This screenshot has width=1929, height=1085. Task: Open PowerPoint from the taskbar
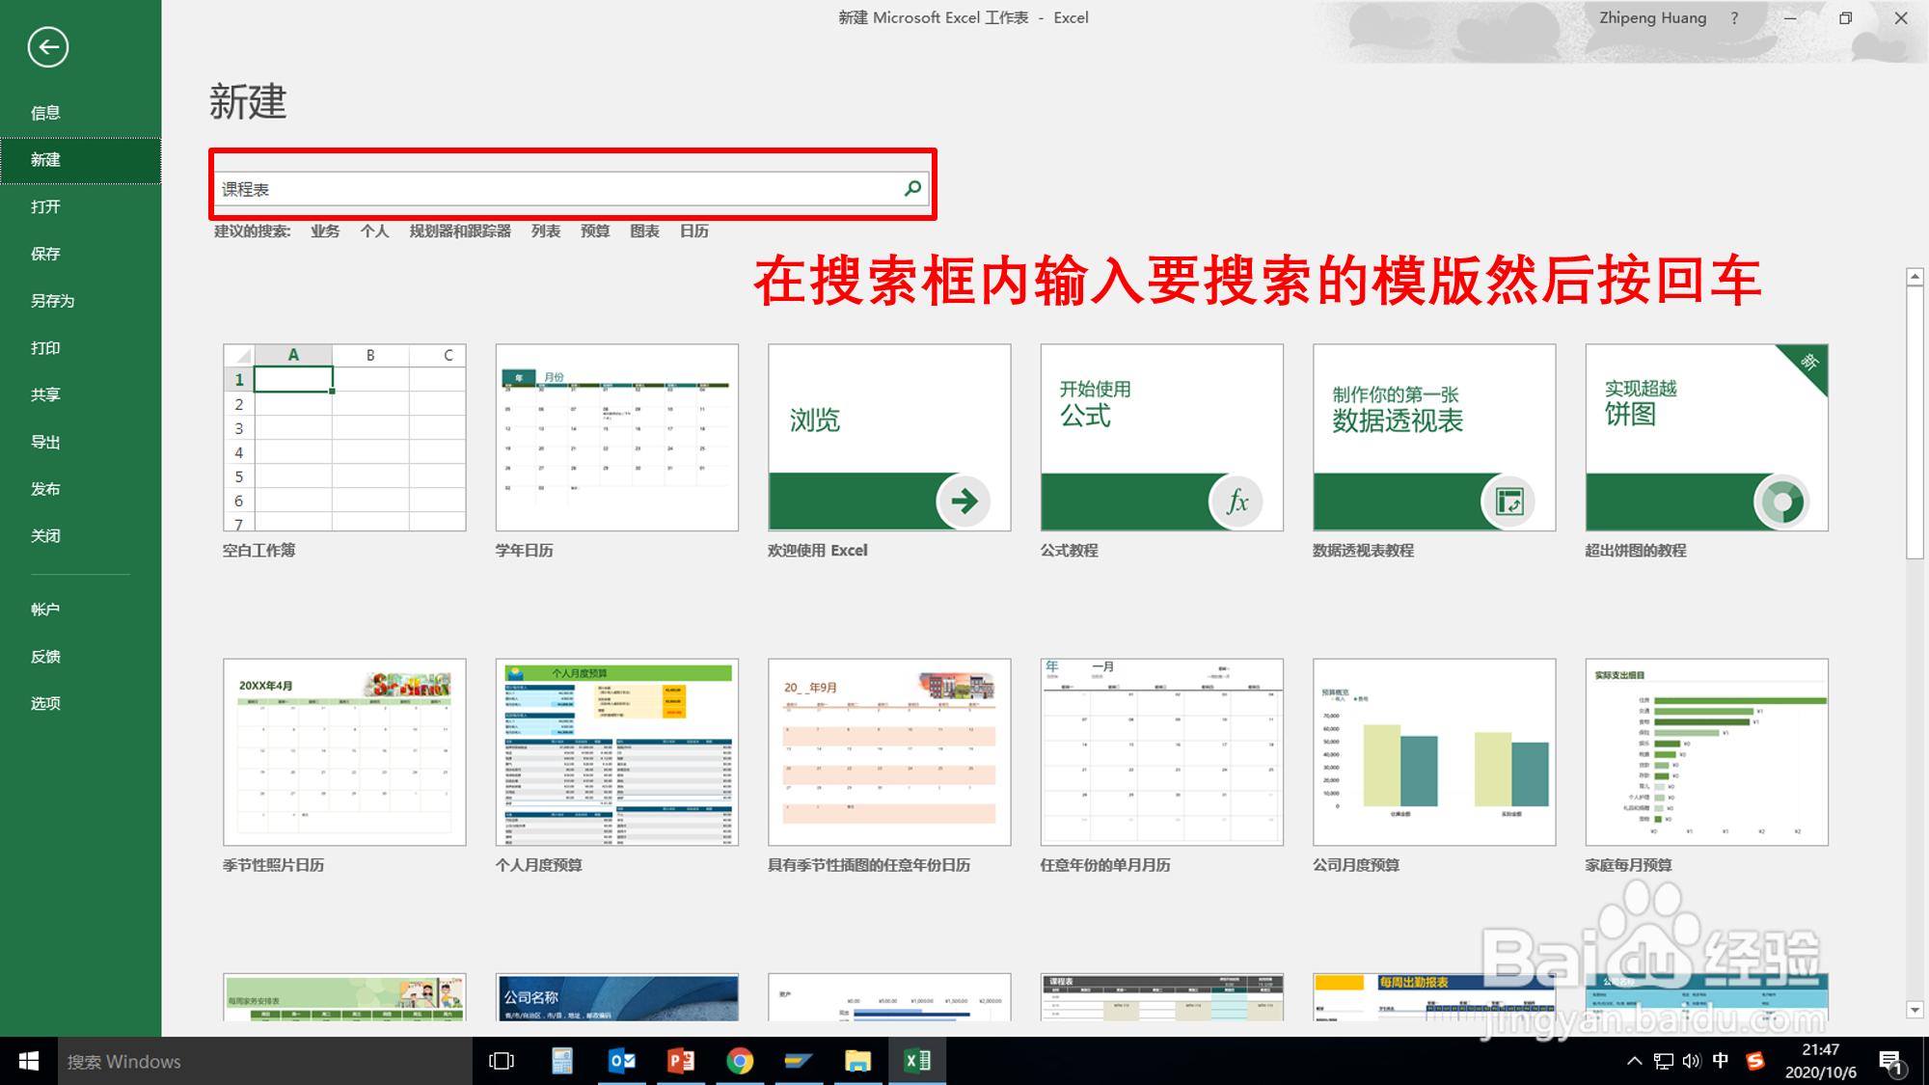(681, 1061)
